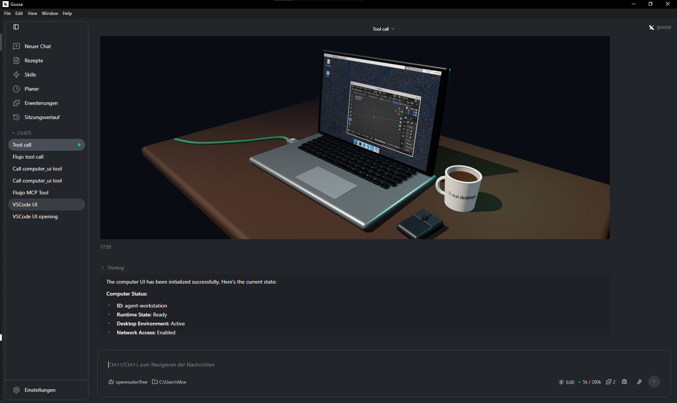The width and height of the screenshot is (677, 403).
Task: Open the Window menu
Action: tap(50, 13)
